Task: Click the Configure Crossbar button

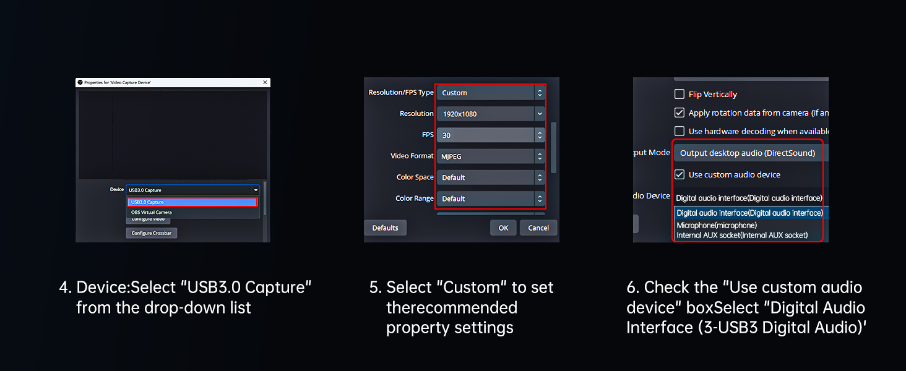Action: (x=151, y=232)
